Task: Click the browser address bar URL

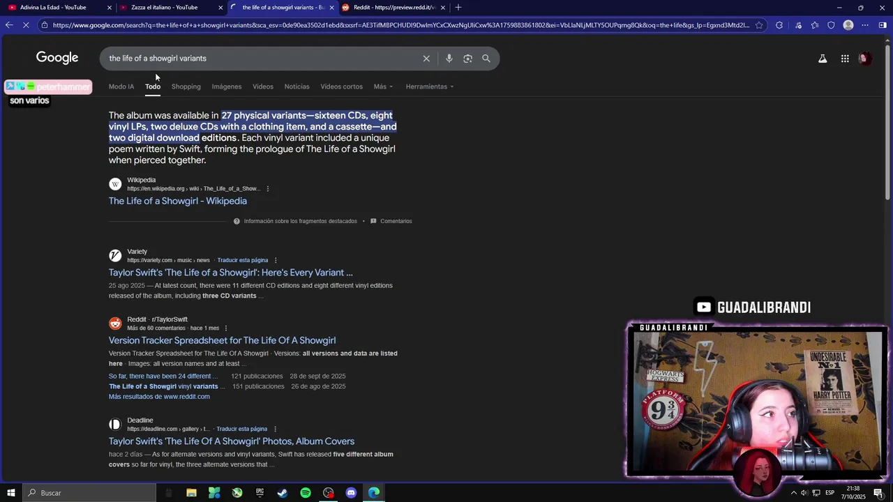Action: point(401,25)
